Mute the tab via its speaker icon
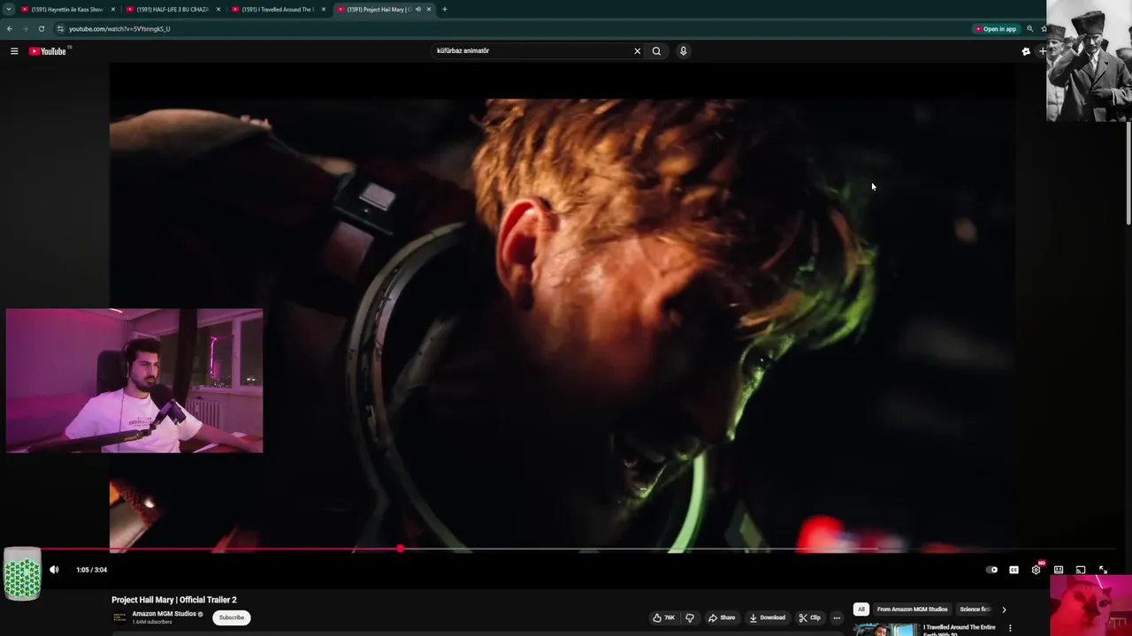 (417, 10)
